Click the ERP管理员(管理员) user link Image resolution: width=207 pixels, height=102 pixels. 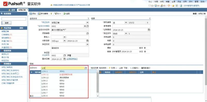[191, 6]
